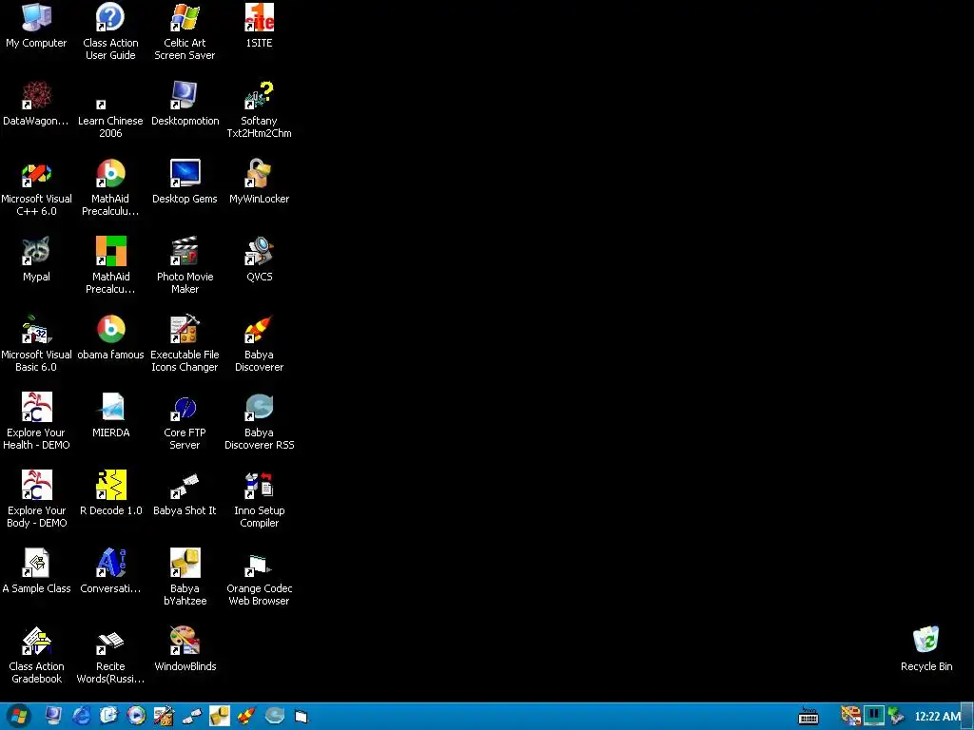Viewport: 974px width, 730px height.
Task: Open the MyWinLocker padlock shortcut
Action: pos(259,182)
